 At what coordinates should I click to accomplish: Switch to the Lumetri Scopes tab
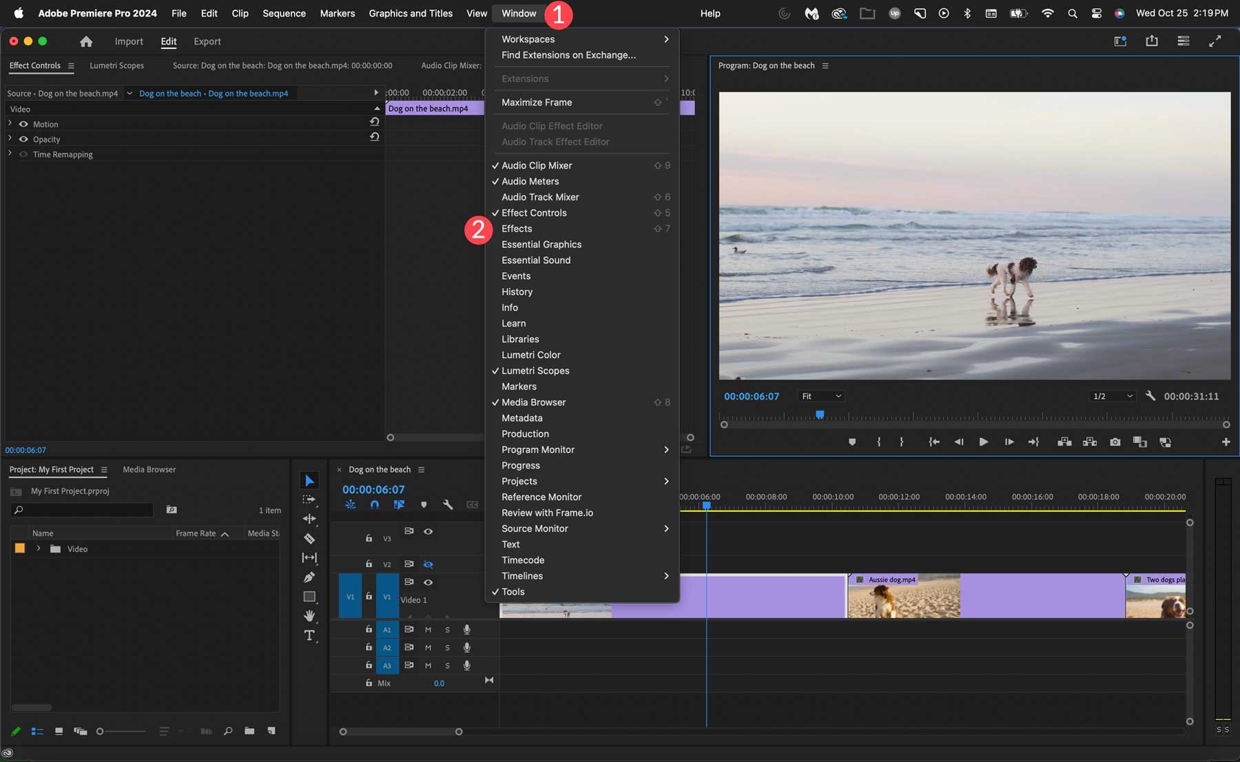pos(117,65)
